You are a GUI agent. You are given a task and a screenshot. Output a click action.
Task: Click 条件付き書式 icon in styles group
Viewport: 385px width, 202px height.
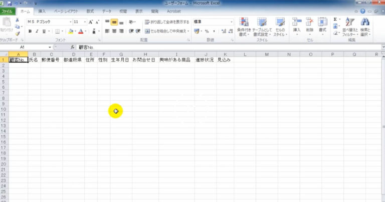tap(244, 26)
